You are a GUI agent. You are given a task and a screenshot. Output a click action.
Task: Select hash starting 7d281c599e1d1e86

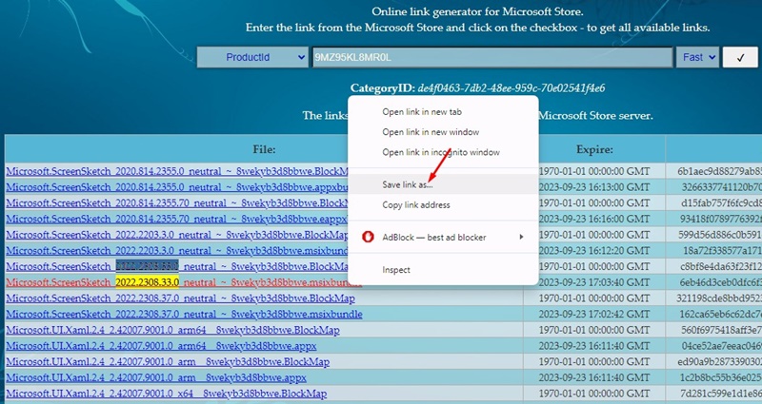[x=721, y=394]
